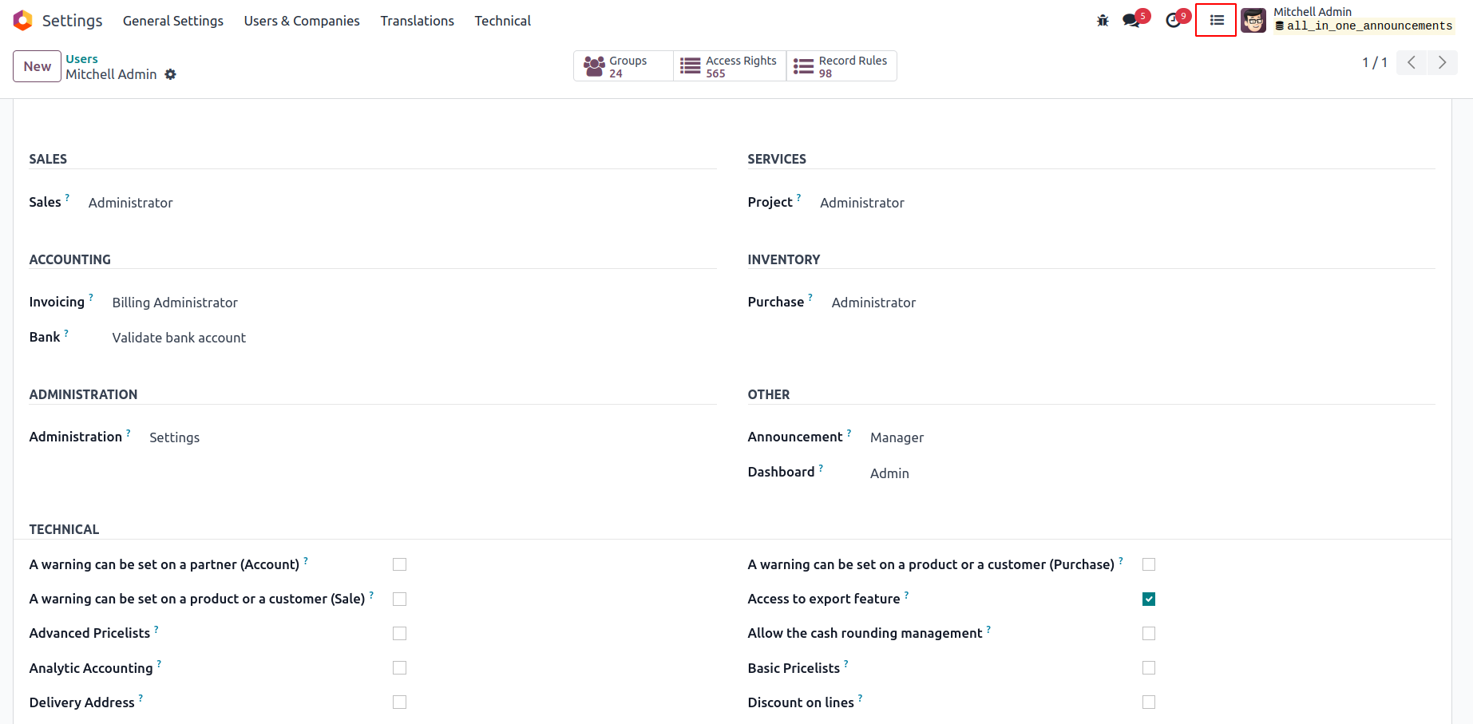
Task: Click the list icon in top bar
Action: (x=1216, y=21)
